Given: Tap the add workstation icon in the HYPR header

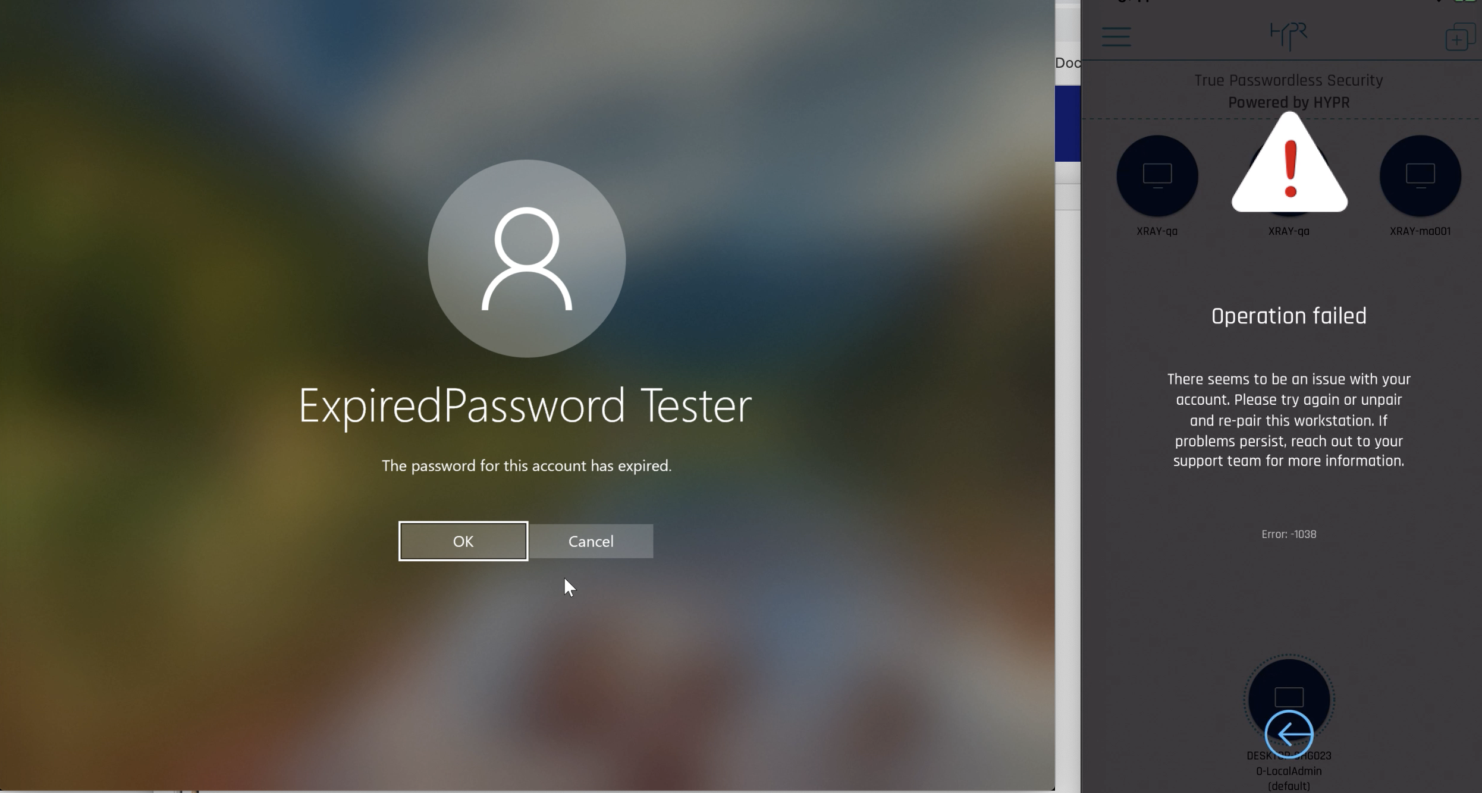Looking at the screenshot, I should point(1459,37).
